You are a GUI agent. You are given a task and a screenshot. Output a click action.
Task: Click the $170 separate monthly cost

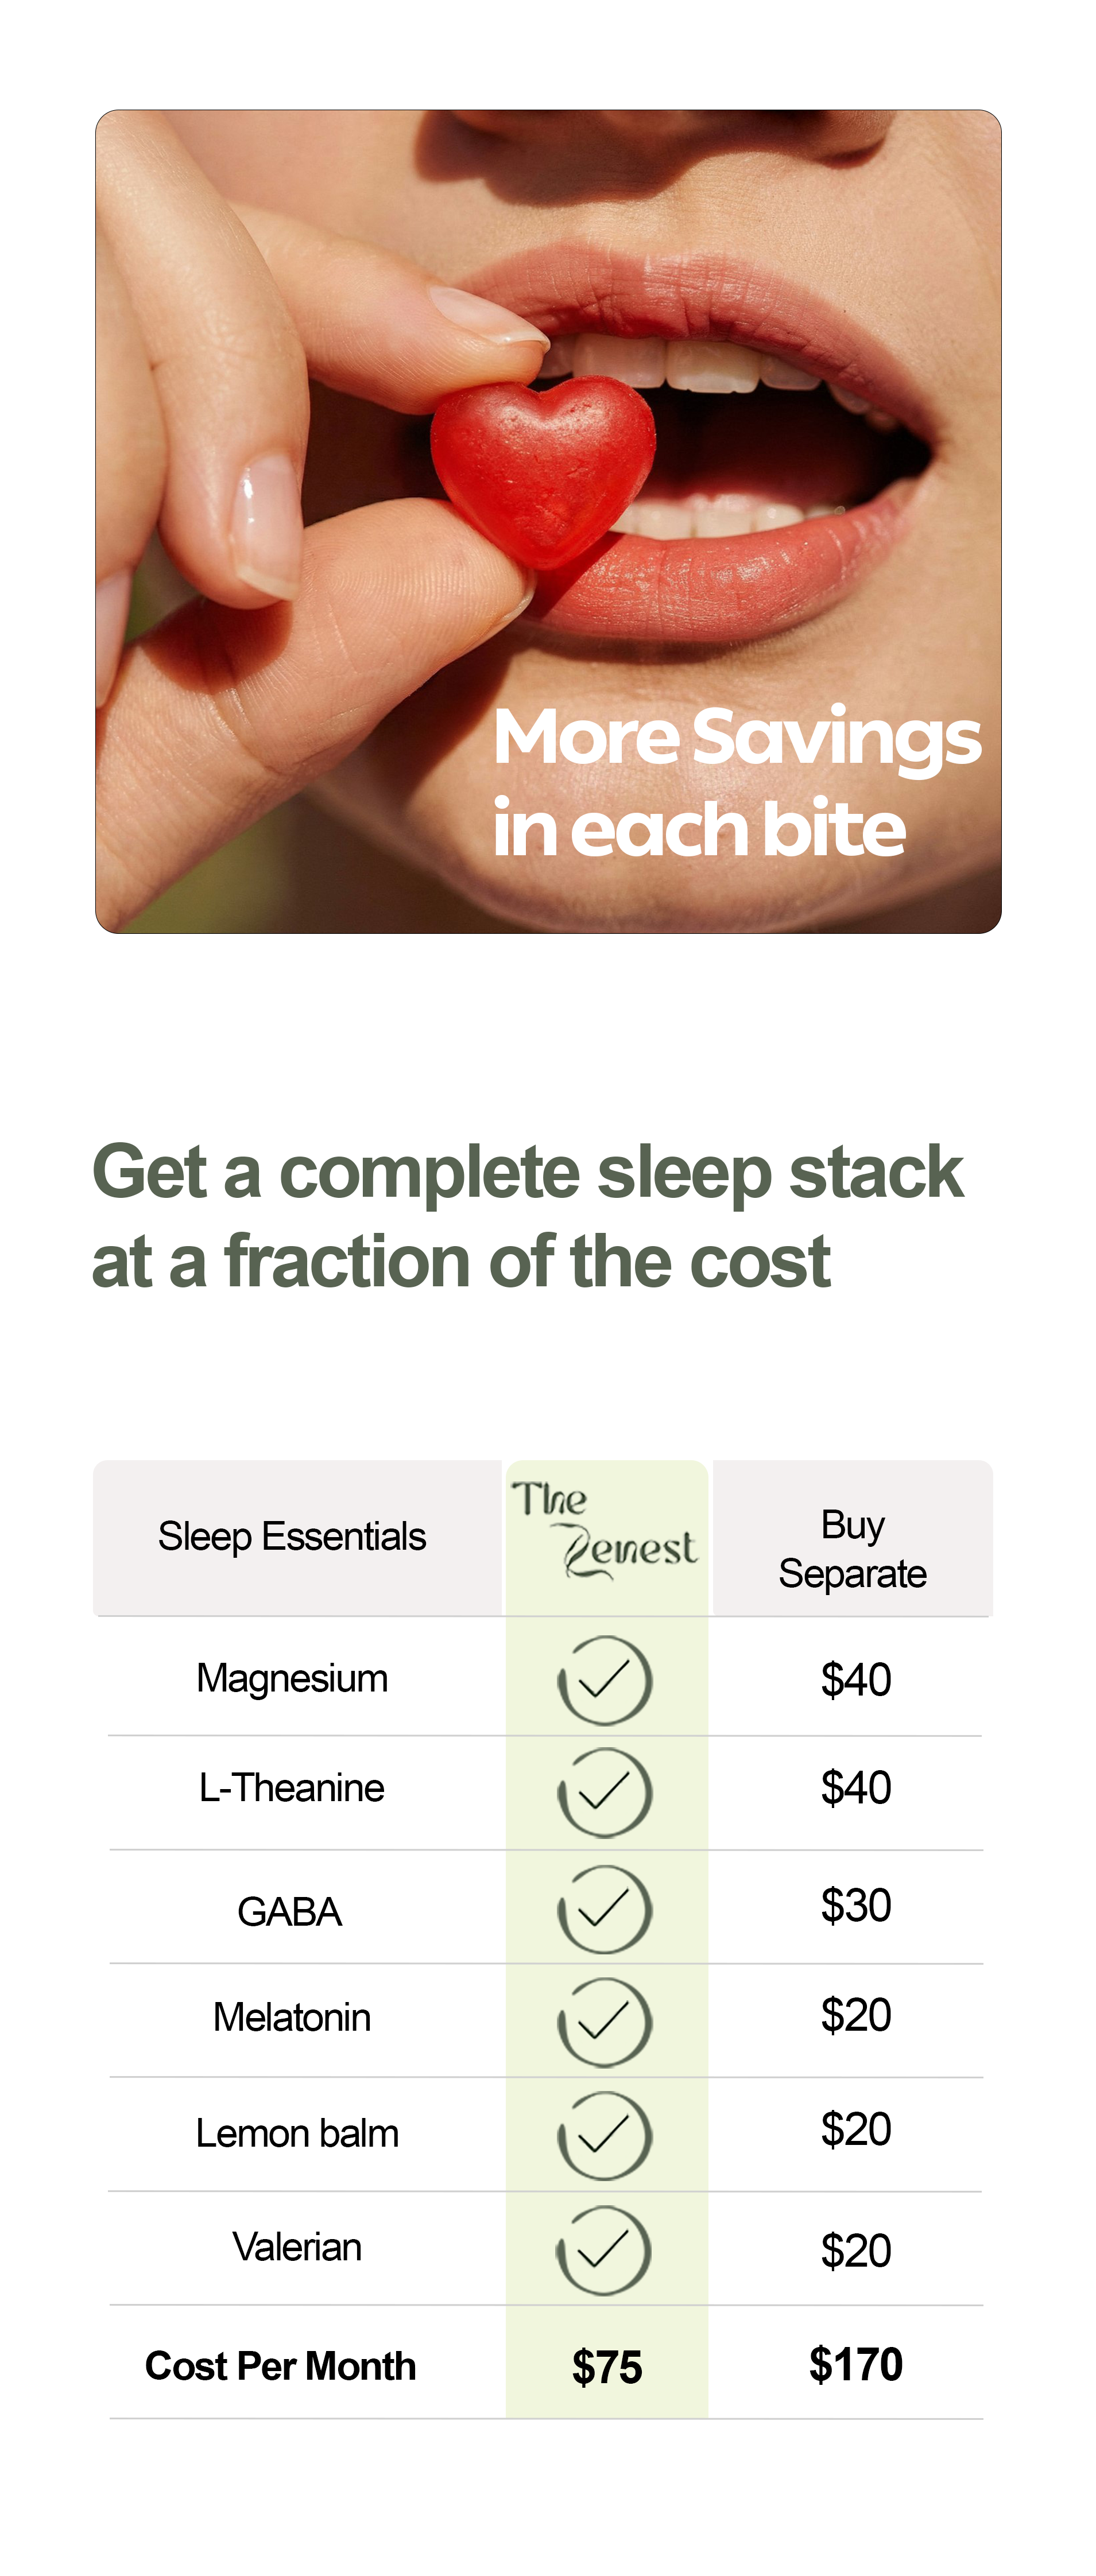[855, 2364]
